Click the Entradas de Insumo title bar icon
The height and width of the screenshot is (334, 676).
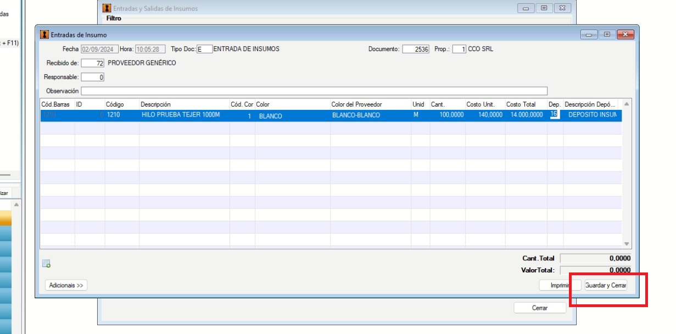coord(44,35)
